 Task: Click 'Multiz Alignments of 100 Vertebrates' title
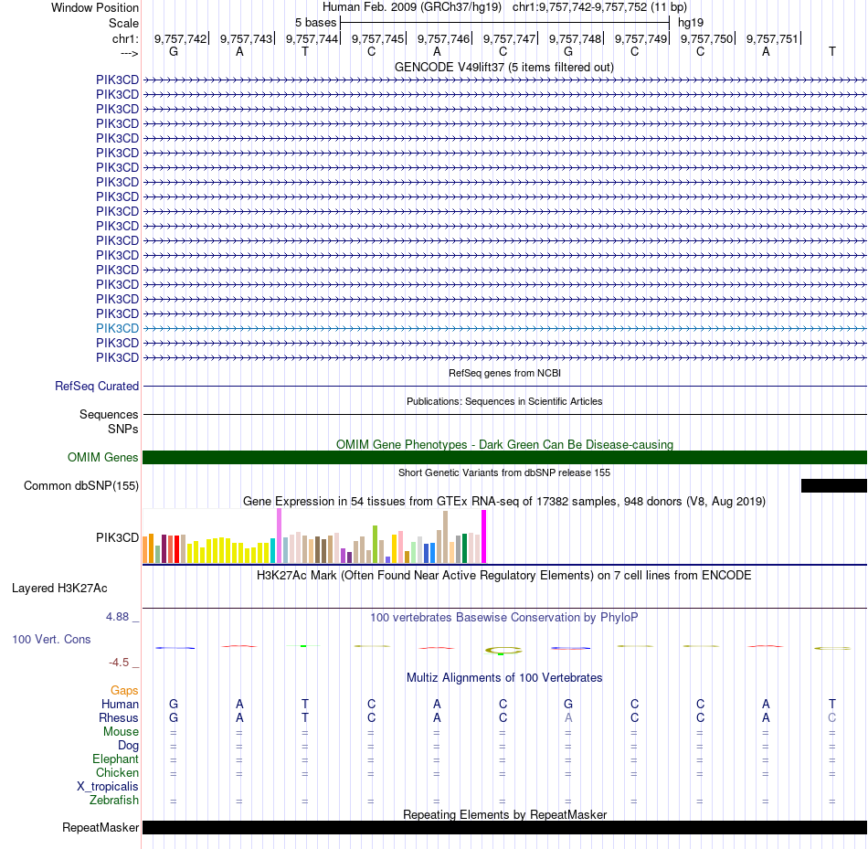[x=504, y=678]
